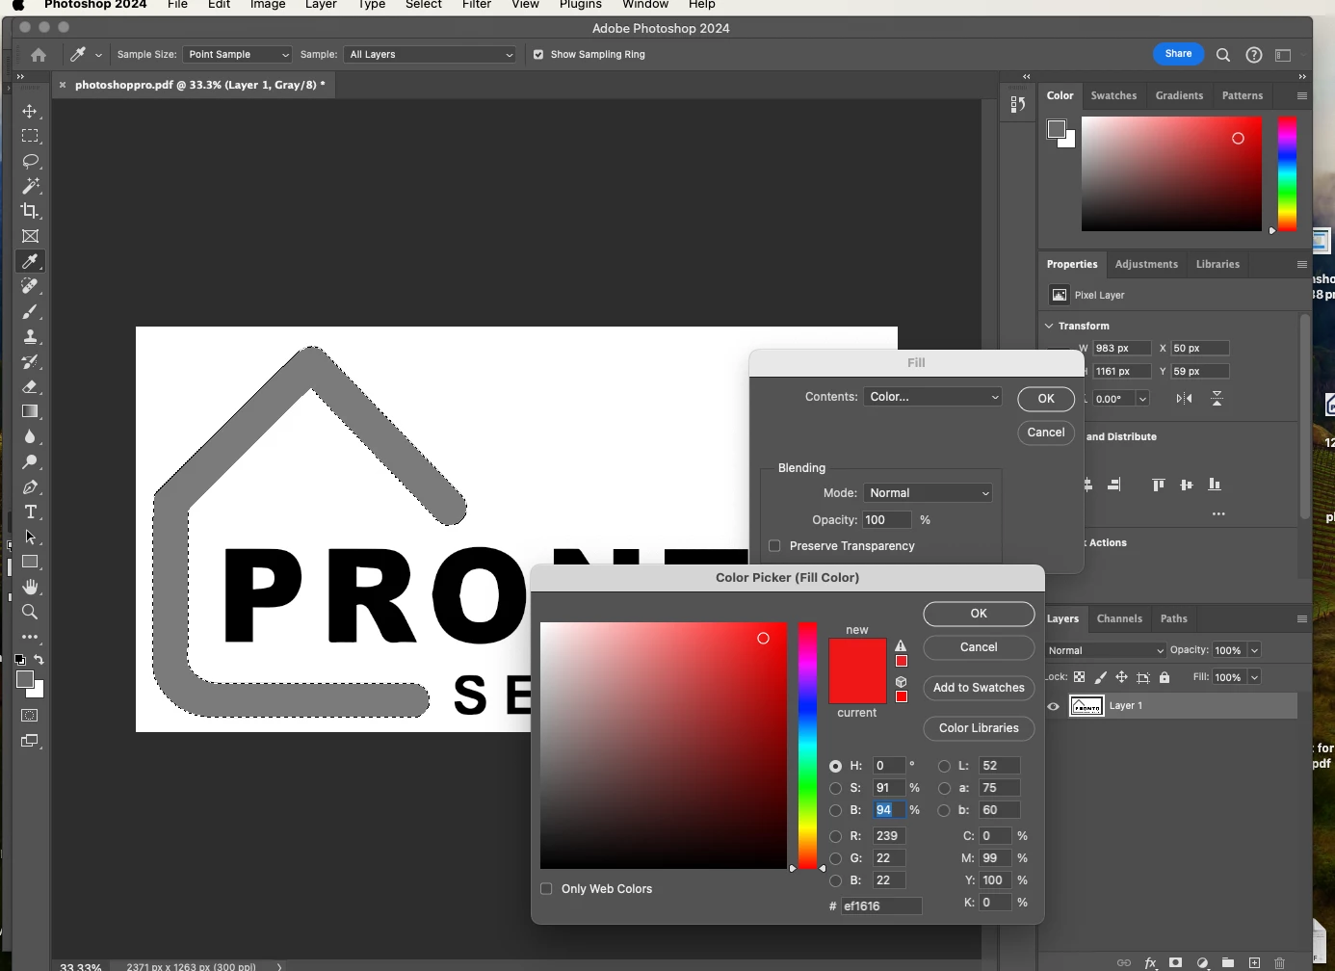Open the Search magnifier icon
The width and height of the screenshot is (1335, 971).
1223,55
